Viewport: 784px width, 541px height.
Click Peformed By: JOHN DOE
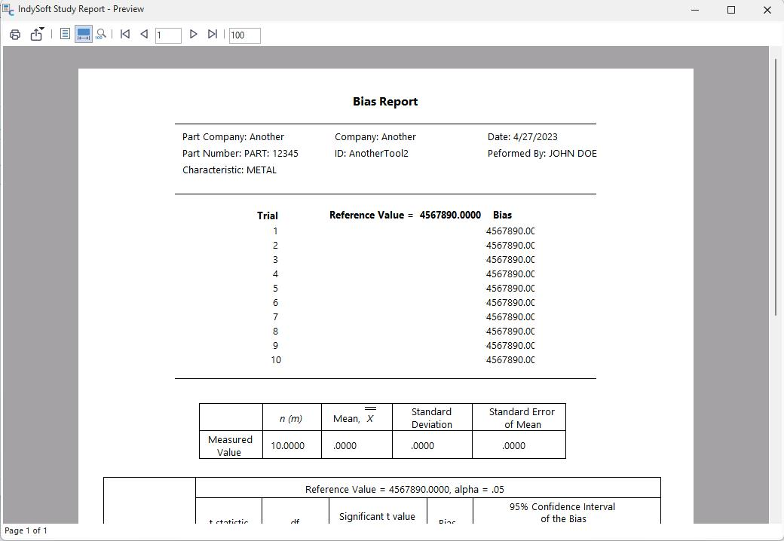[542, 154]
